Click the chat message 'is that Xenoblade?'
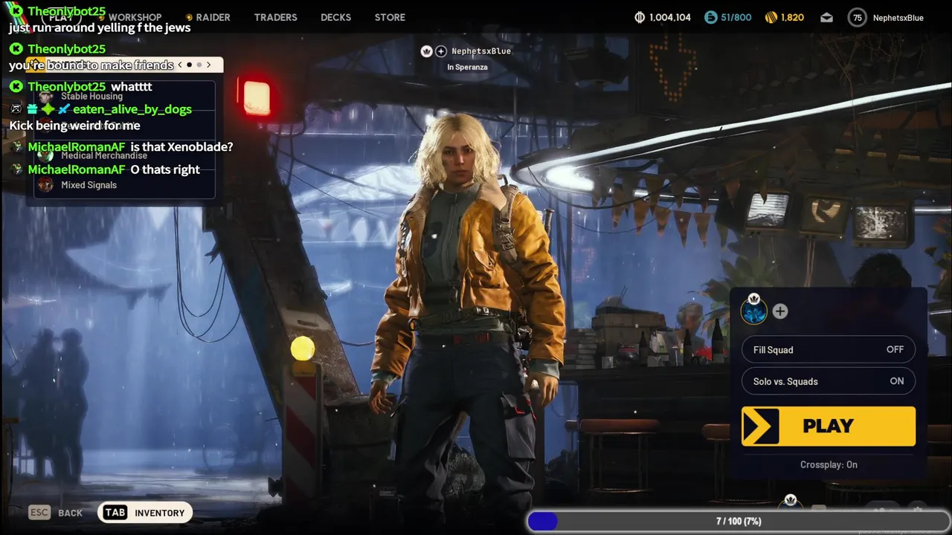This screenshot has width=952, height=535. 181,147
